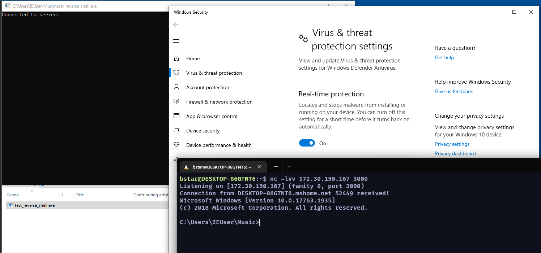This screenshot has height=253, width=541.
Task: Select Virus & threat protection menu item
Action: tap(214, 73)
